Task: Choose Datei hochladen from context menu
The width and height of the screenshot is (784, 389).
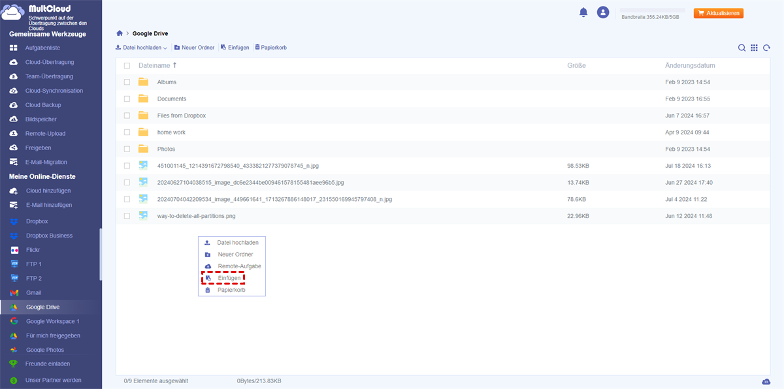Action: point(232,243)
